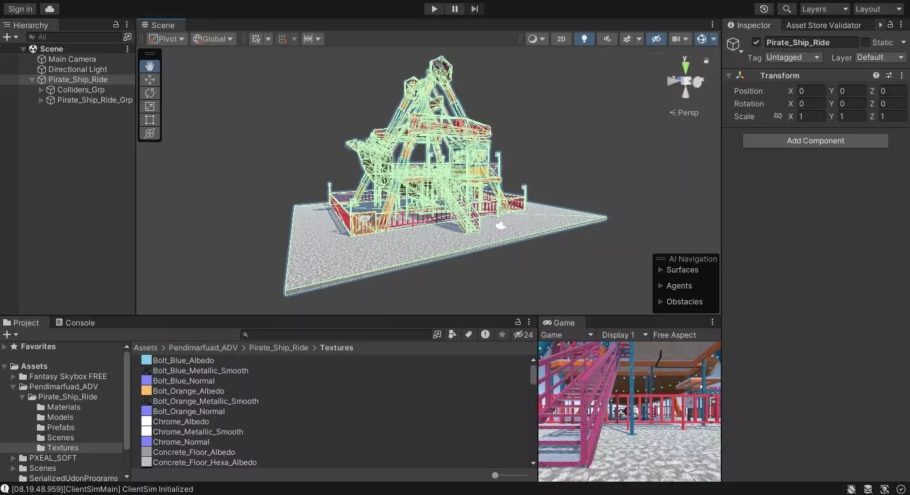The height and width of the screenshot is (495, 910).
Task: Select the combined Transform tool
Action: [150, 133]
